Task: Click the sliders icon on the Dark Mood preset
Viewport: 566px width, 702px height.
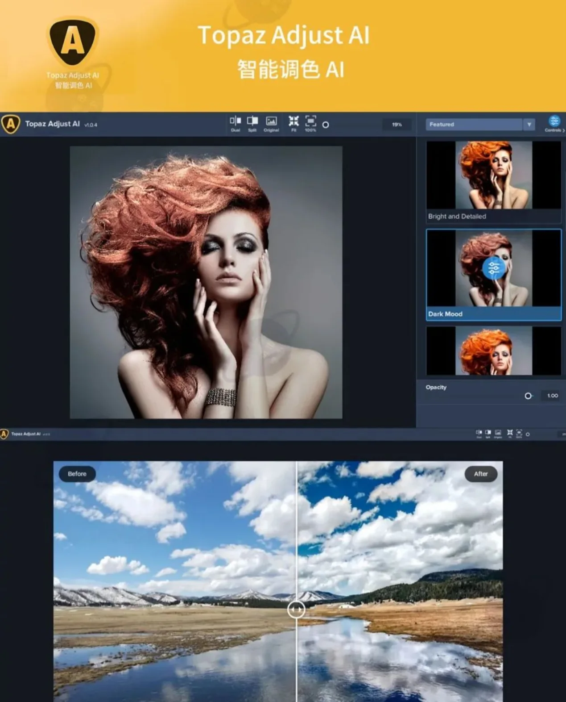Action: point(494,268)
